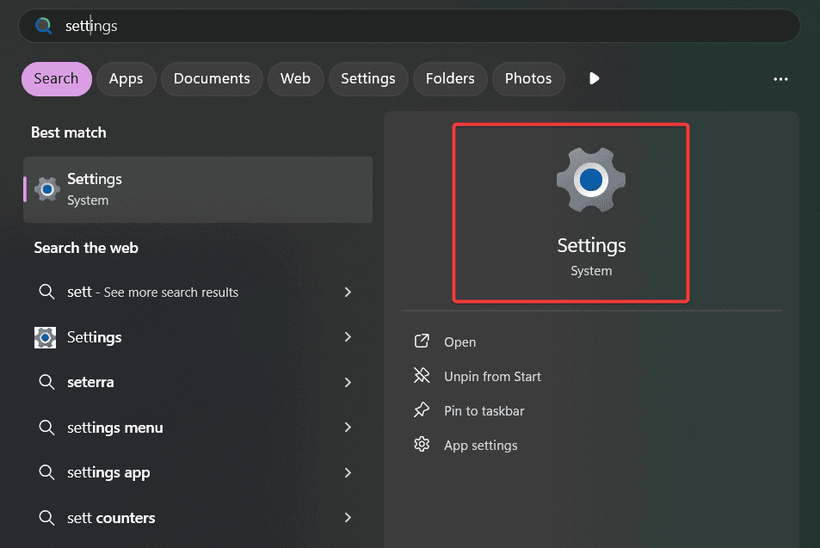Expand the 'settings menu' result chevron
820x548 pixels.
348,428
